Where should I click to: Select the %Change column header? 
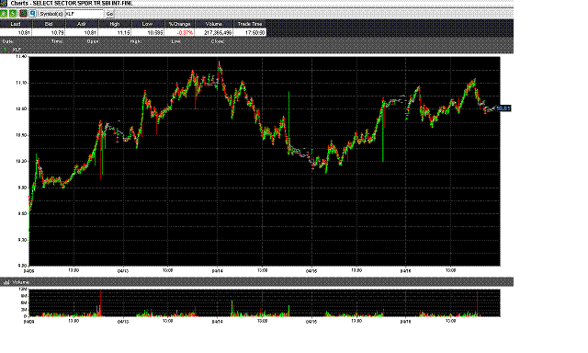[x=180, y=24]
